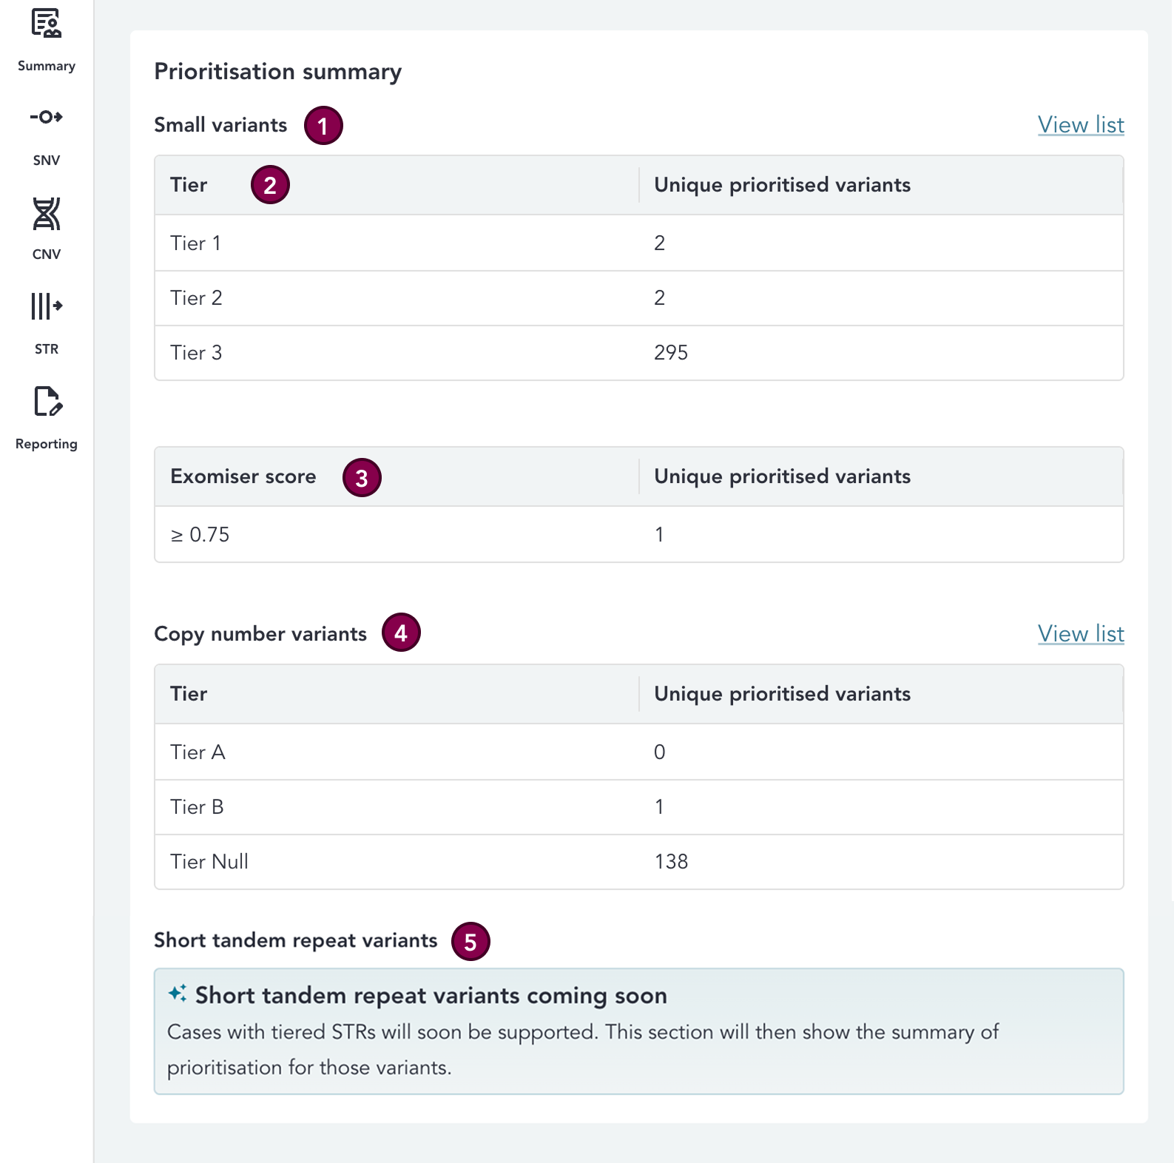Click annotation marker 4 by Copy number variants
Viewport: 1174px width, 1163px height.
click(x=401, y=633)
